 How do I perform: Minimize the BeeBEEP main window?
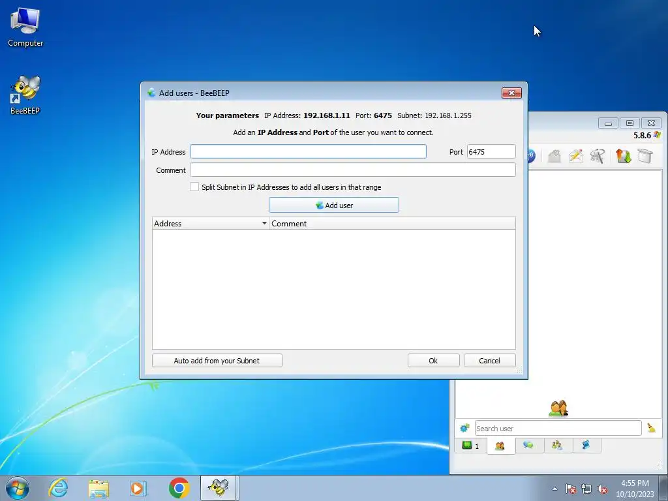(608, 123)
